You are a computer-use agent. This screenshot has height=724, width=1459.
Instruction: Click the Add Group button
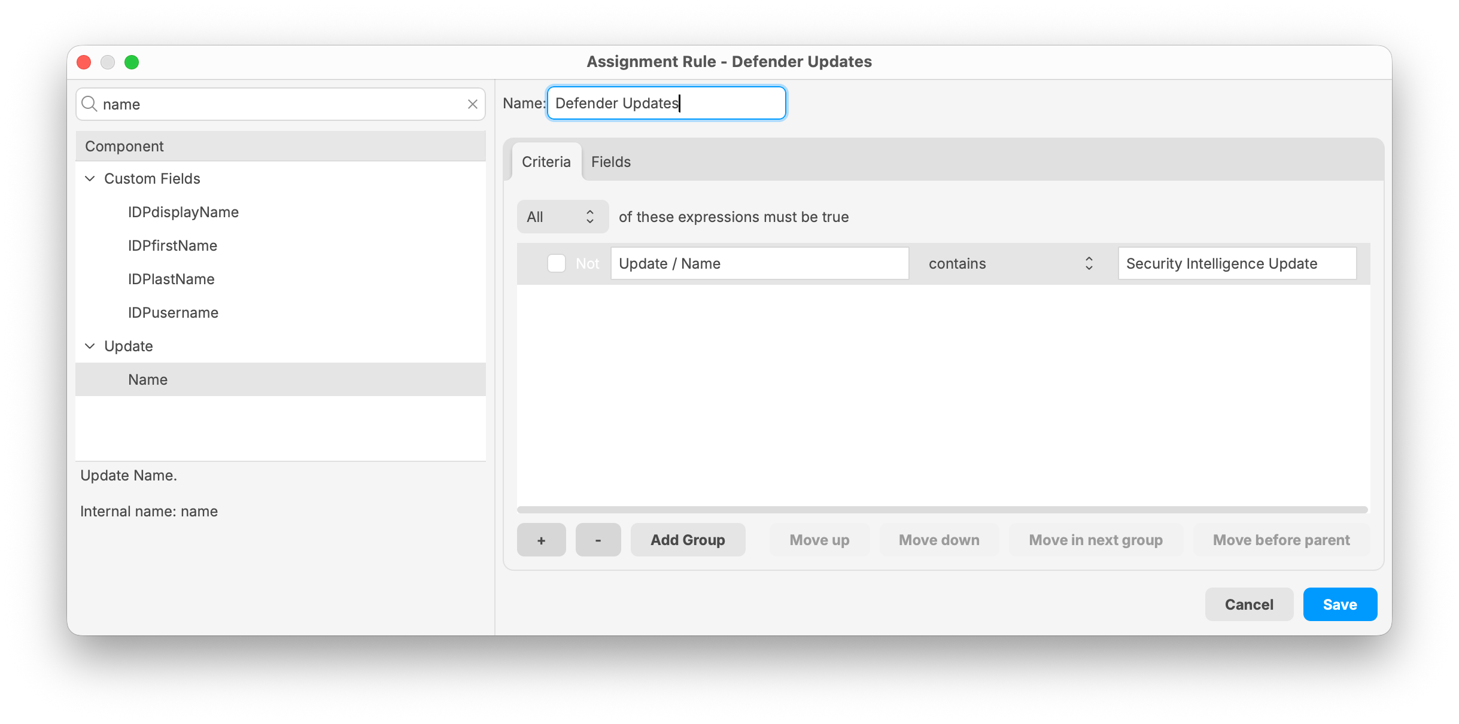coord(688,540)
